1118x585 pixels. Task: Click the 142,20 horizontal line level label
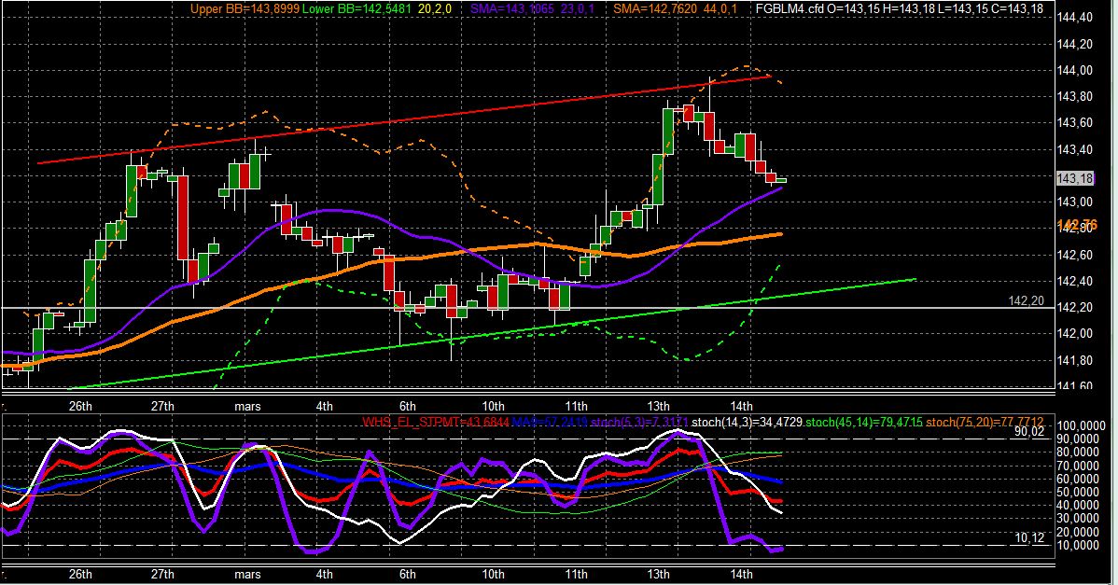pos(1026,301)
